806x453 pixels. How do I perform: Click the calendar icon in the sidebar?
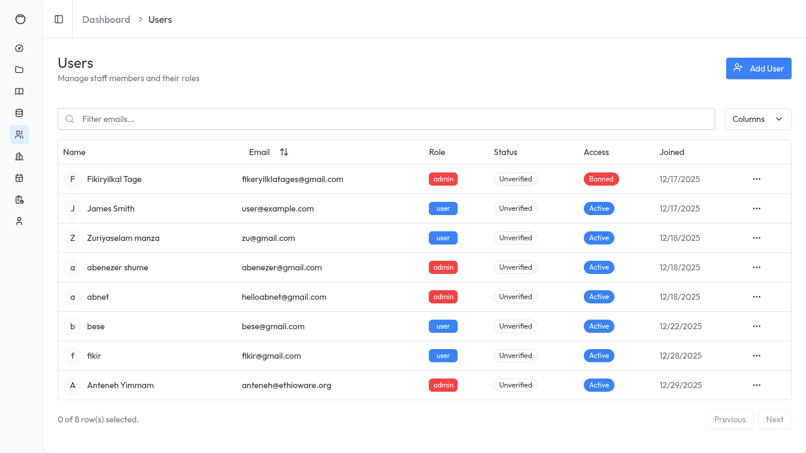tap(19, 177)
